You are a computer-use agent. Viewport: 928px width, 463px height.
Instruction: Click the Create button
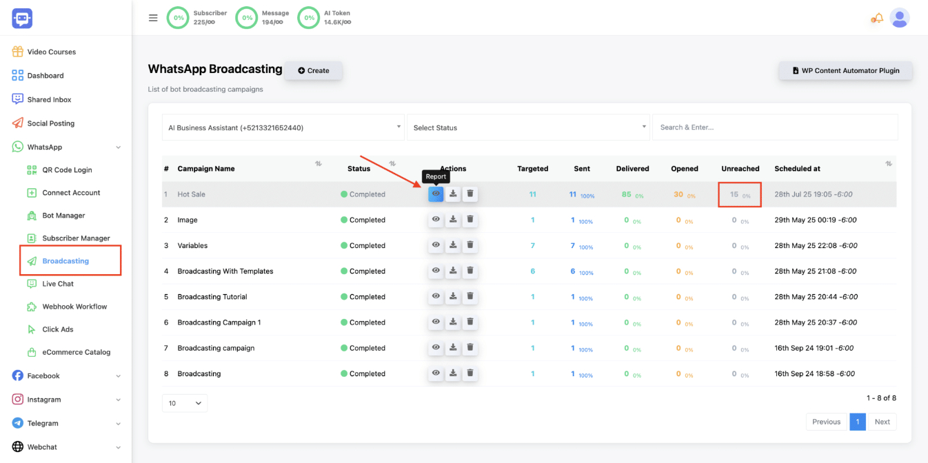(x=314, y=70)
